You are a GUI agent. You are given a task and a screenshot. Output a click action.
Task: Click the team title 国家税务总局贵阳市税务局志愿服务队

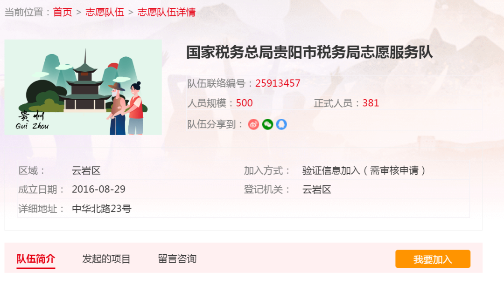pos(309,52)
